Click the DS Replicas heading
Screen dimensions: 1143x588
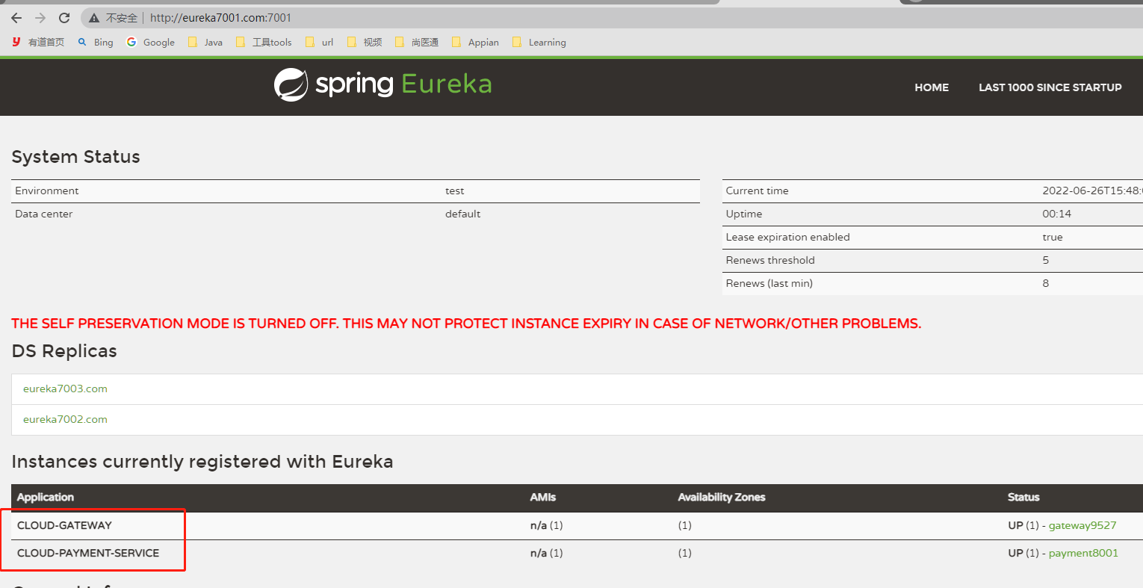click(x=64, y=351)
